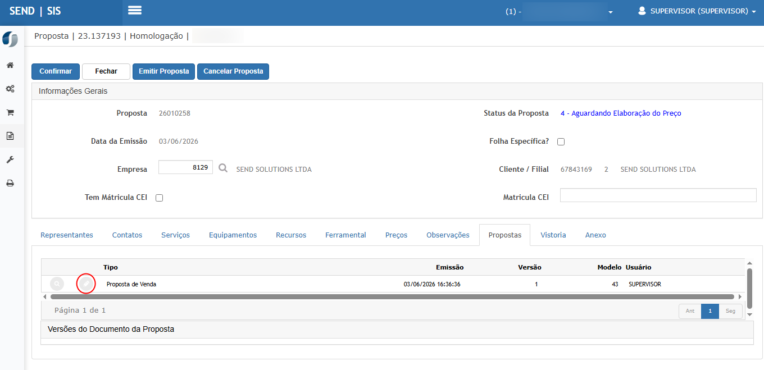The width and height of the screenshot is (764, 370).
Task: Click the Versão column header
Action: [530, 267]
